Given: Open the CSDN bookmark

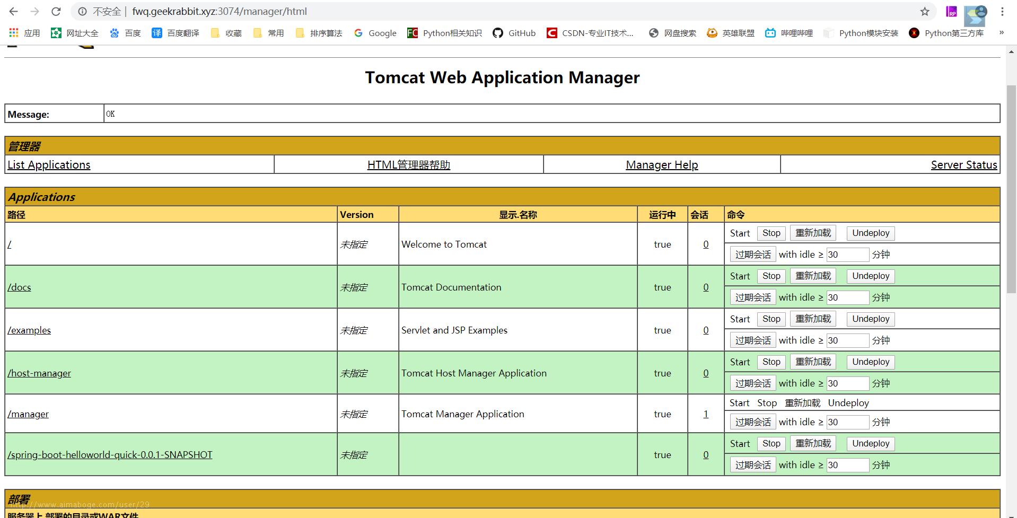Looking at the screenshot, I should coord(590,33).
